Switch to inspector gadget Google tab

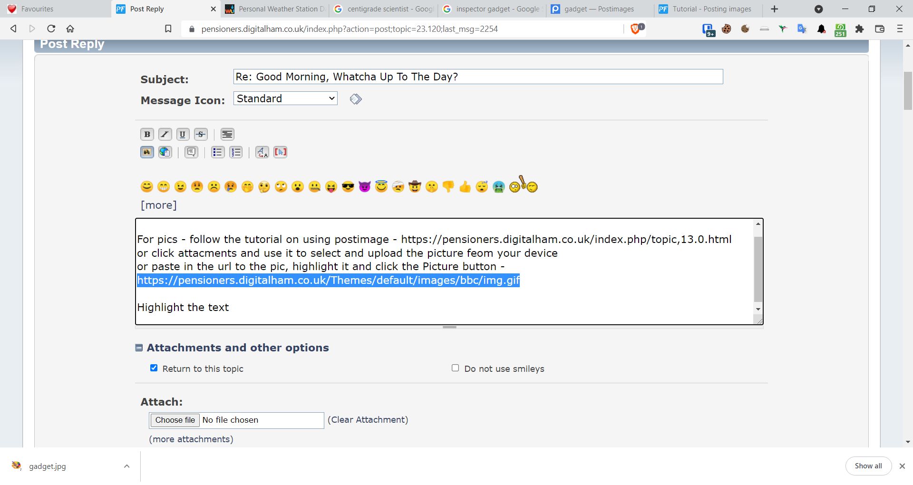click(x=493, y=9)
